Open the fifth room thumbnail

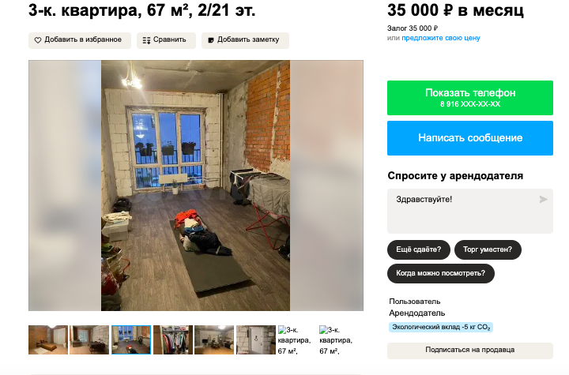(214, 339)
